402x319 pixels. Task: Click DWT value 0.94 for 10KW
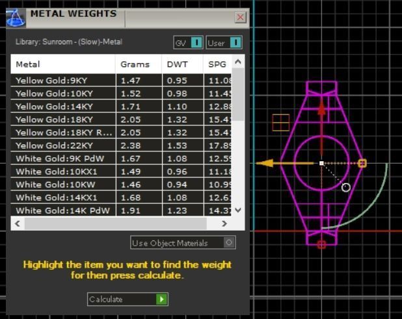coord(177,185)
